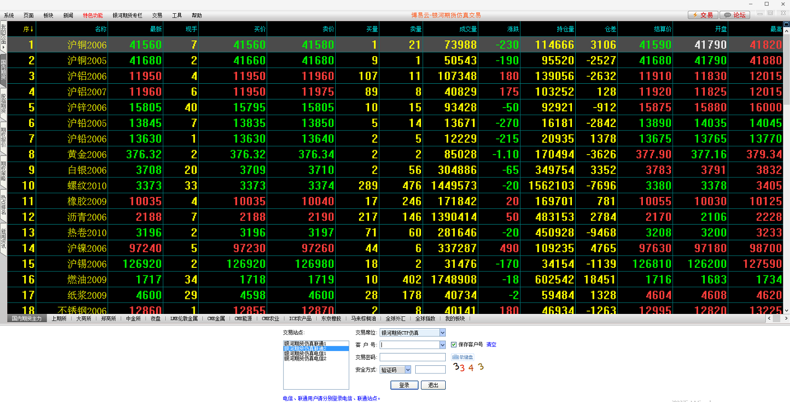
Task: Click the 退出 exit button
Action: 433,385
